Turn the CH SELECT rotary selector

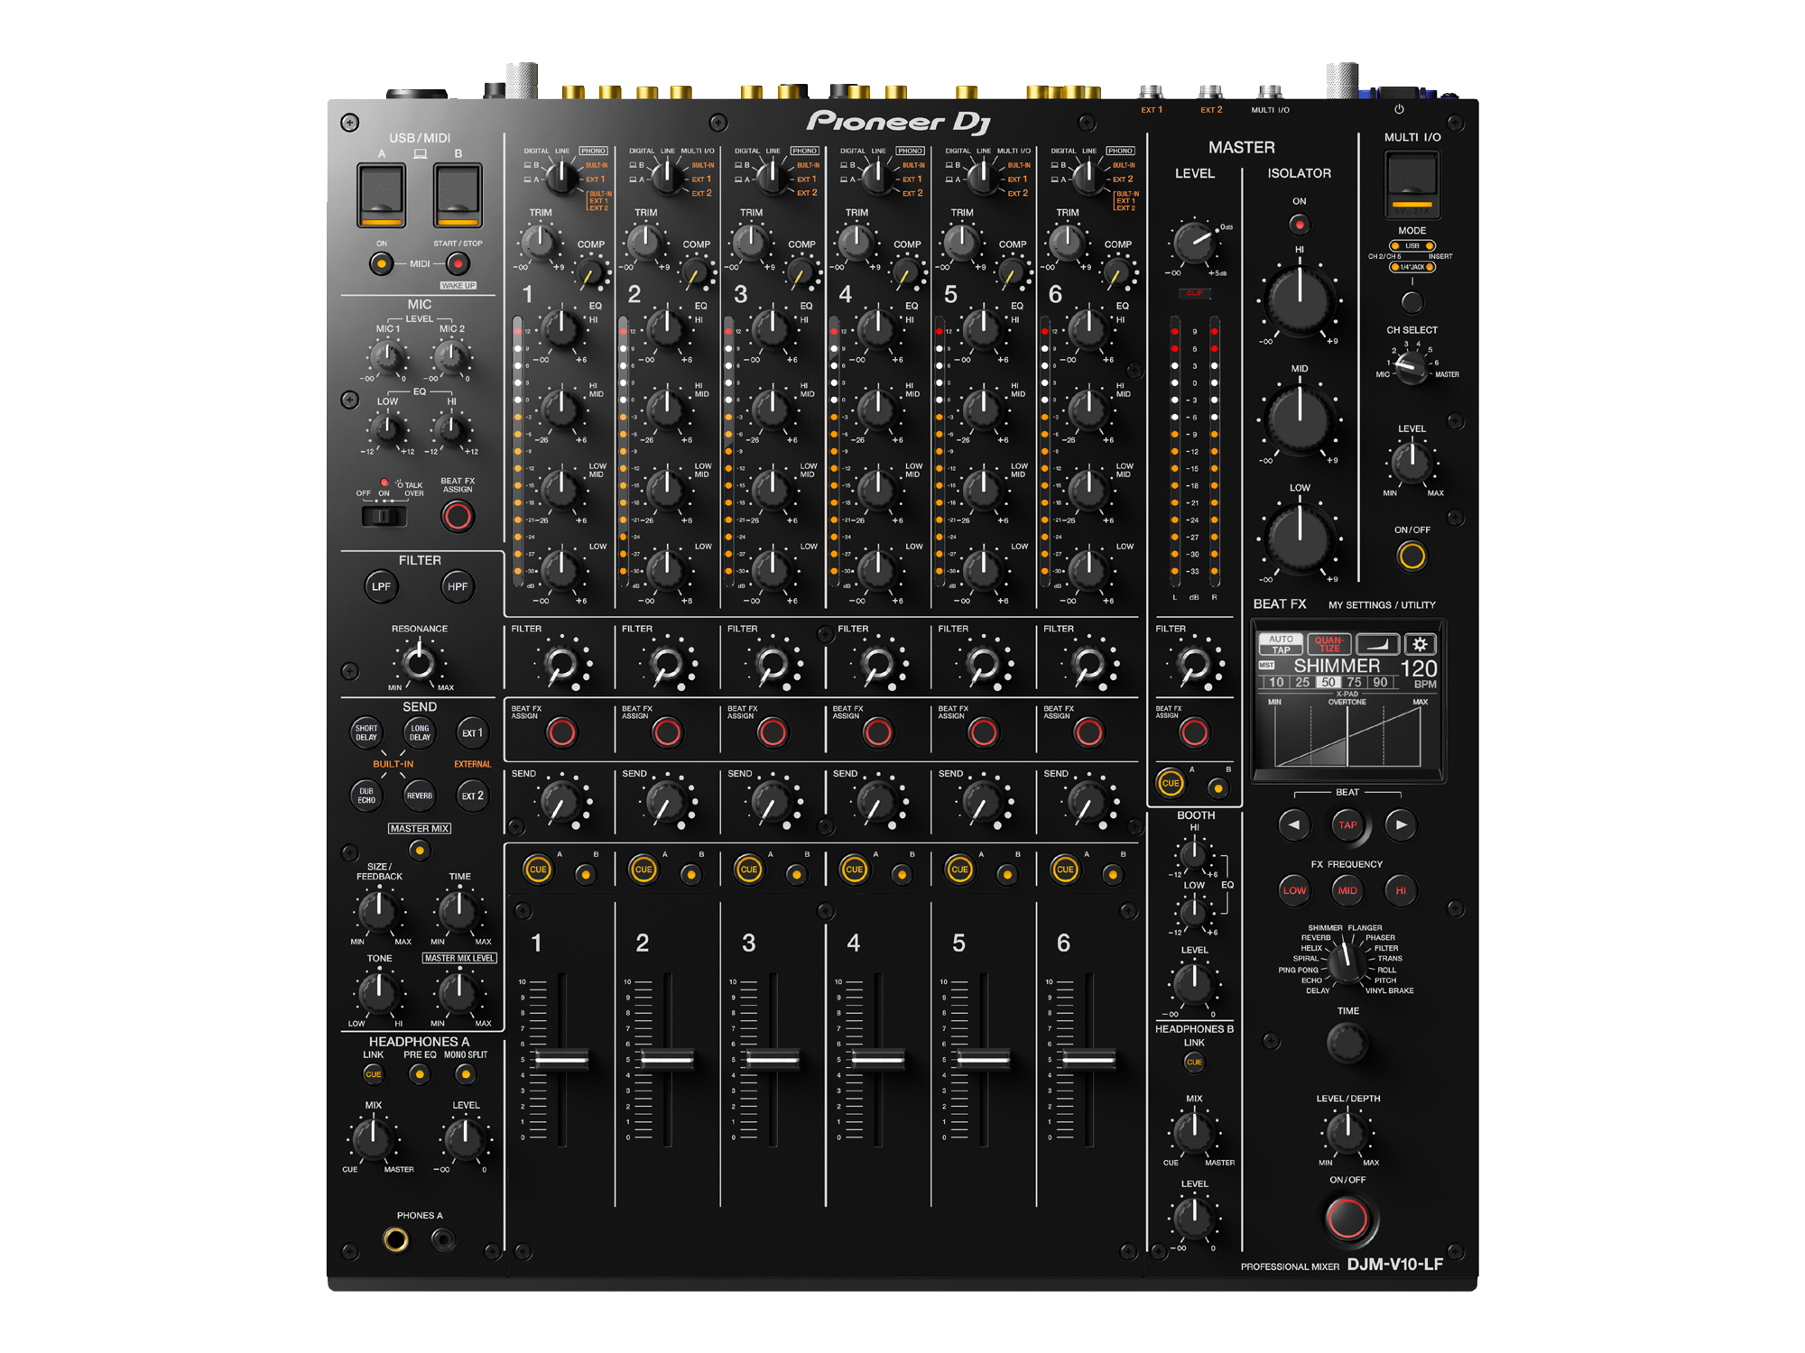[x=1411, y=366]
